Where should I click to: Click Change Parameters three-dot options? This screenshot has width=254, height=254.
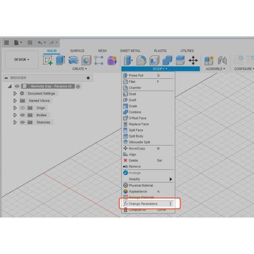coord(170,204)
